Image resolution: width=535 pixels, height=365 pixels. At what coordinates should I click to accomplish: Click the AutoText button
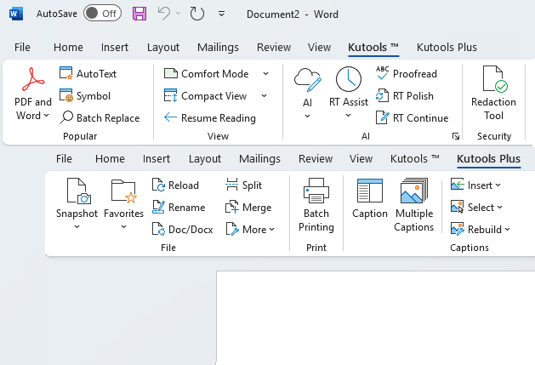[88, 74]
